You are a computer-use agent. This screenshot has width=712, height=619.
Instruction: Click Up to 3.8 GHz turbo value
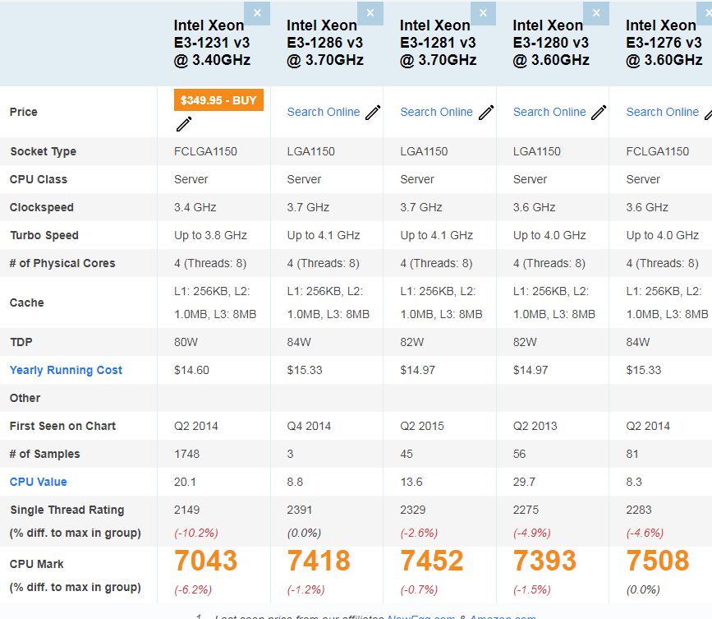[210, 235]
